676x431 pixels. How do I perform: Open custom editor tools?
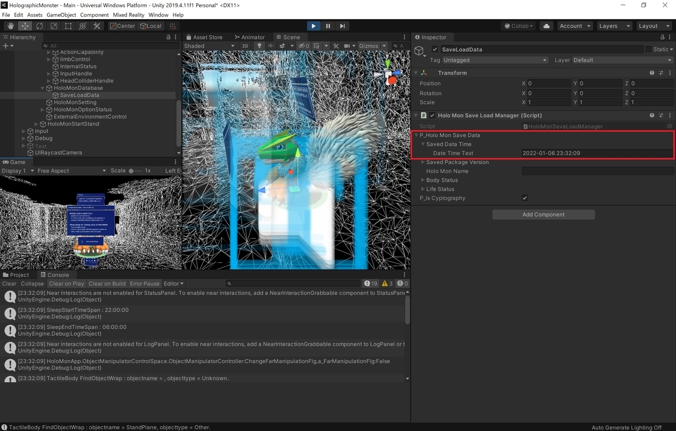pyautogui.click(x=97, y=26)
